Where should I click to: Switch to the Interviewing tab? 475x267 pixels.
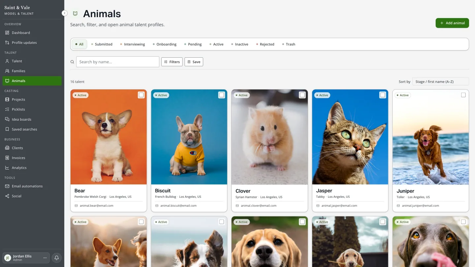(133, 44)
